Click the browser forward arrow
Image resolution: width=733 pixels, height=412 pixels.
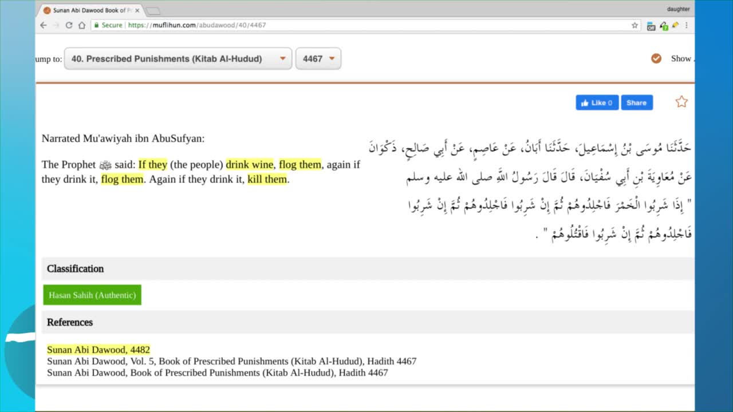point(56,25)
